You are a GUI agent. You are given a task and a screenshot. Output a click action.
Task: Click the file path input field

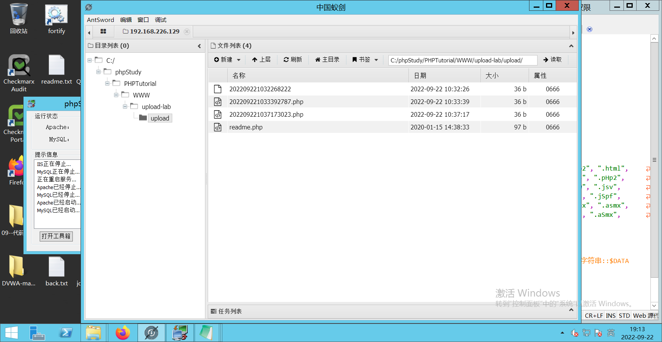point(462,60)
